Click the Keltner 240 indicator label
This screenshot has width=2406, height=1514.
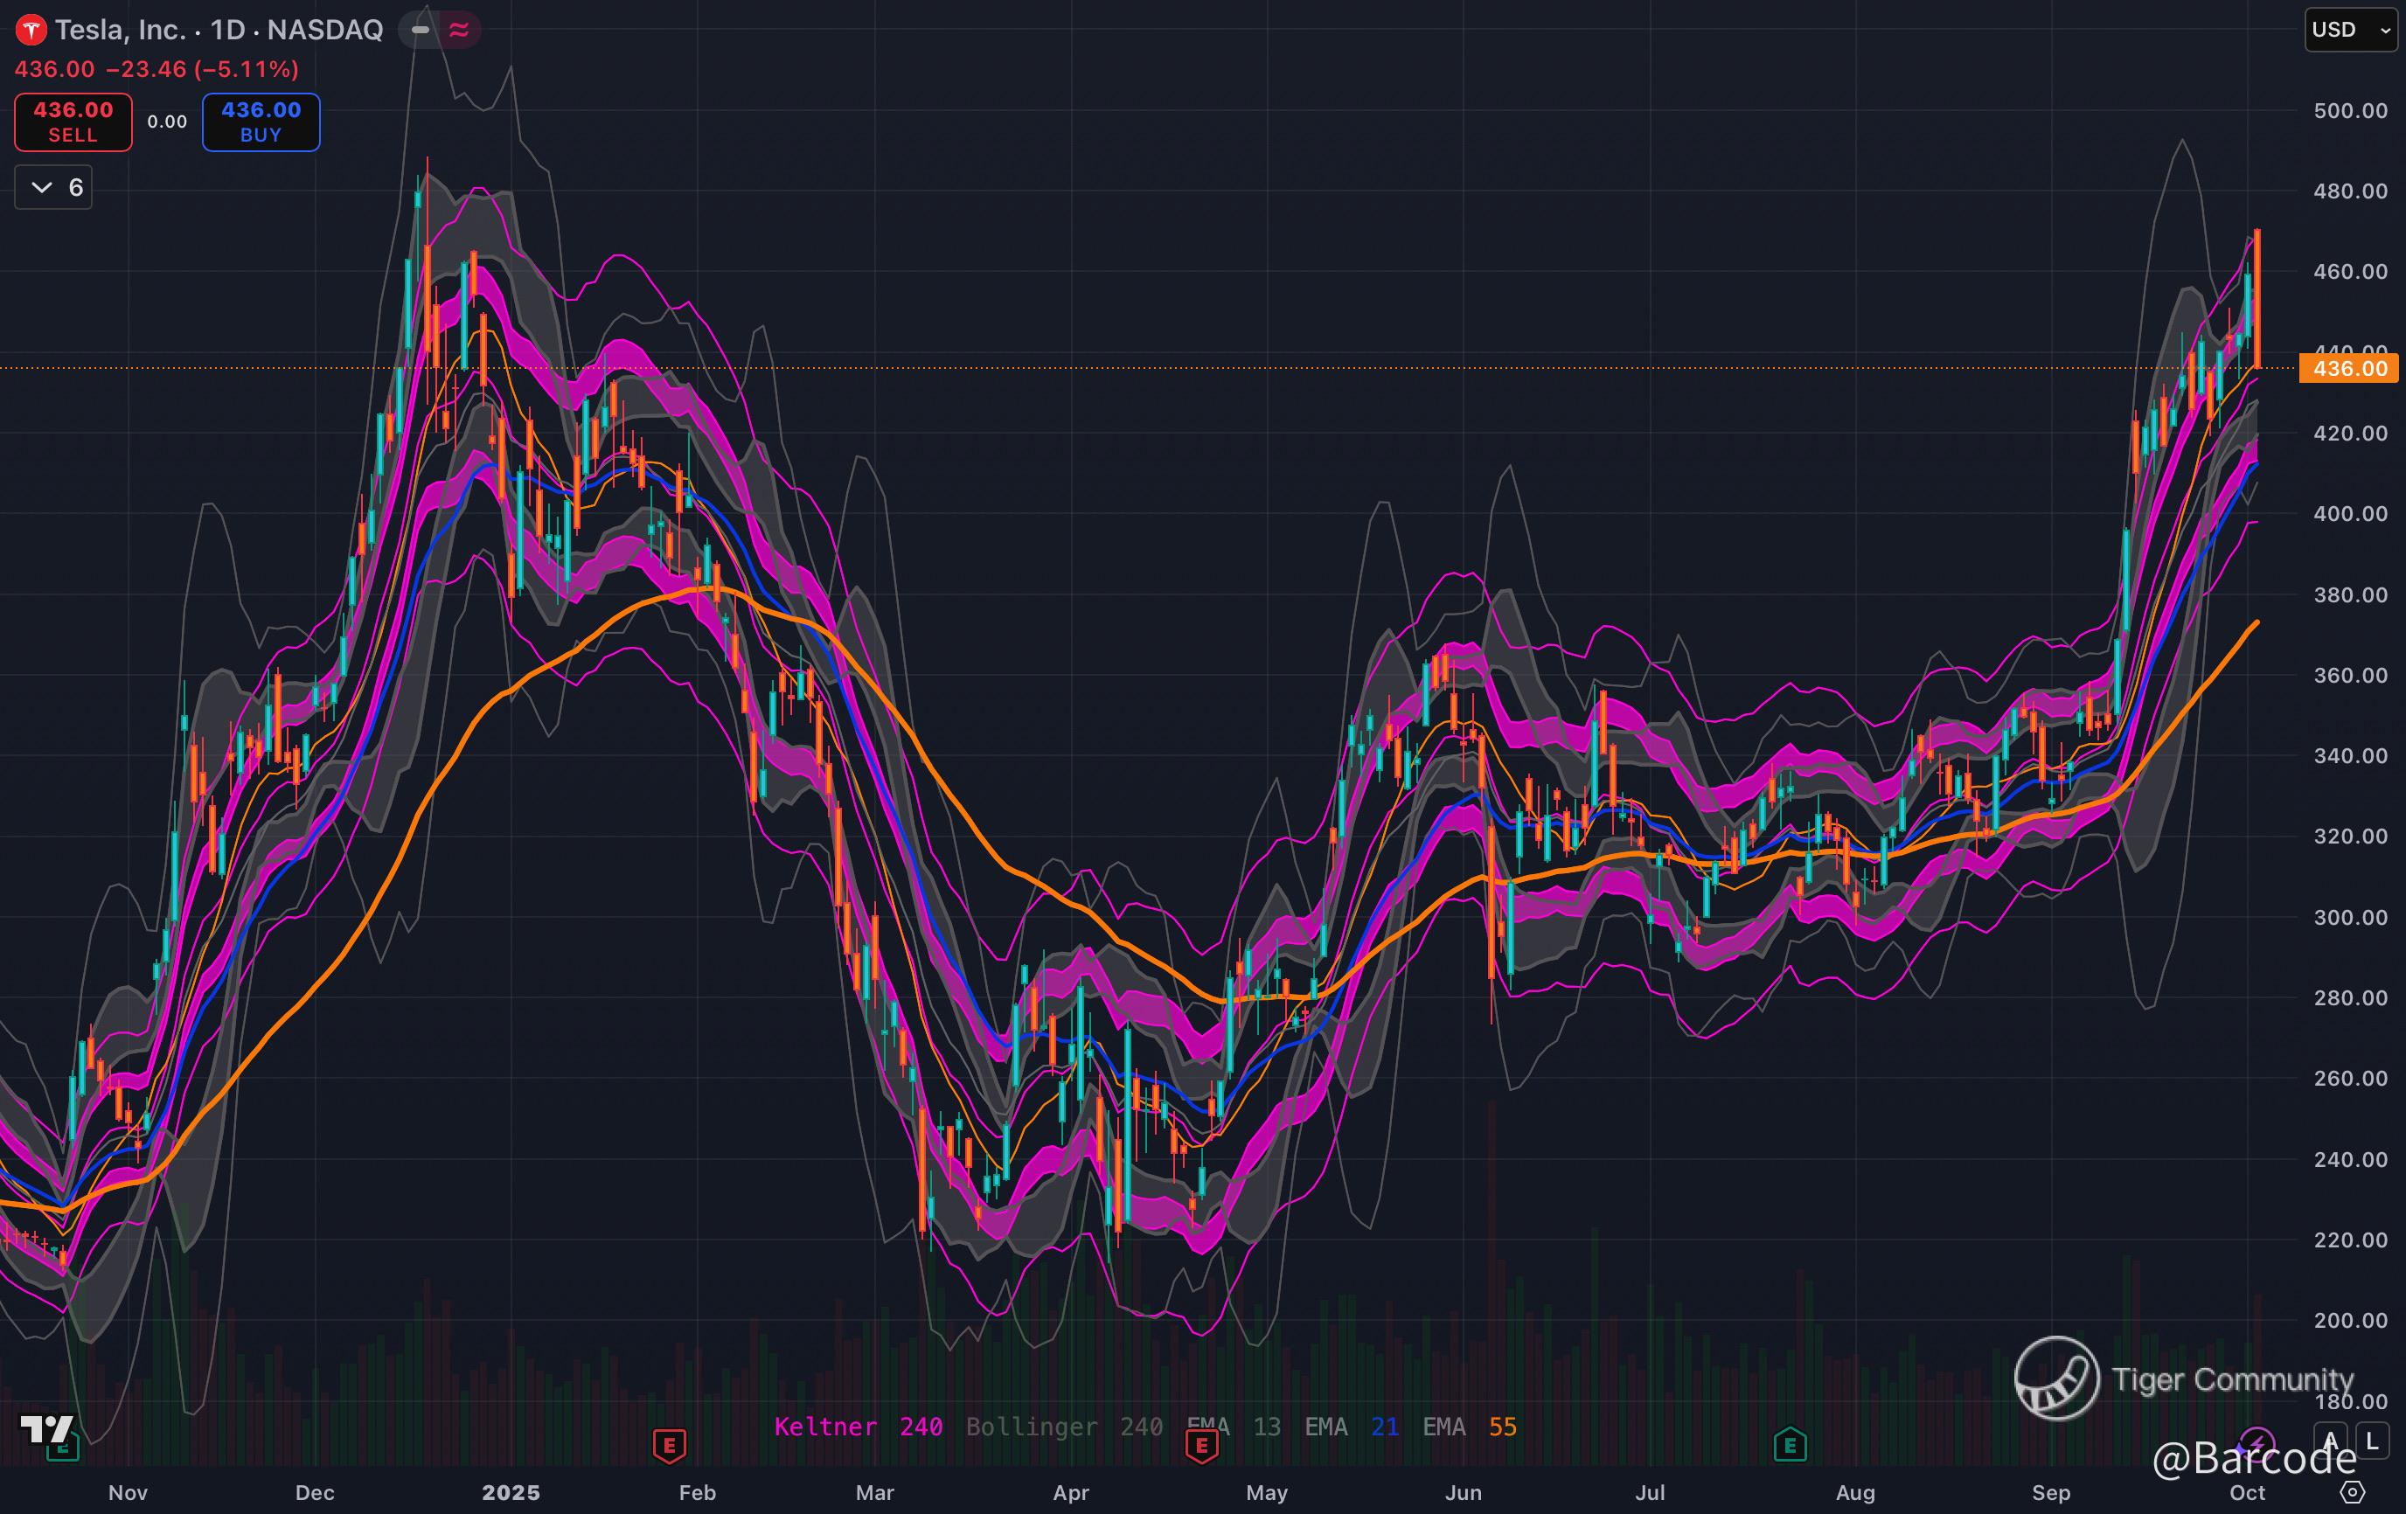coord(858,1426)
